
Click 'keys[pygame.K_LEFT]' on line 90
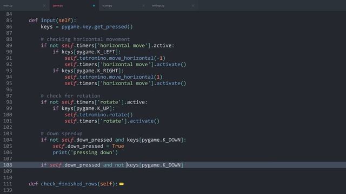coord(90,52)
